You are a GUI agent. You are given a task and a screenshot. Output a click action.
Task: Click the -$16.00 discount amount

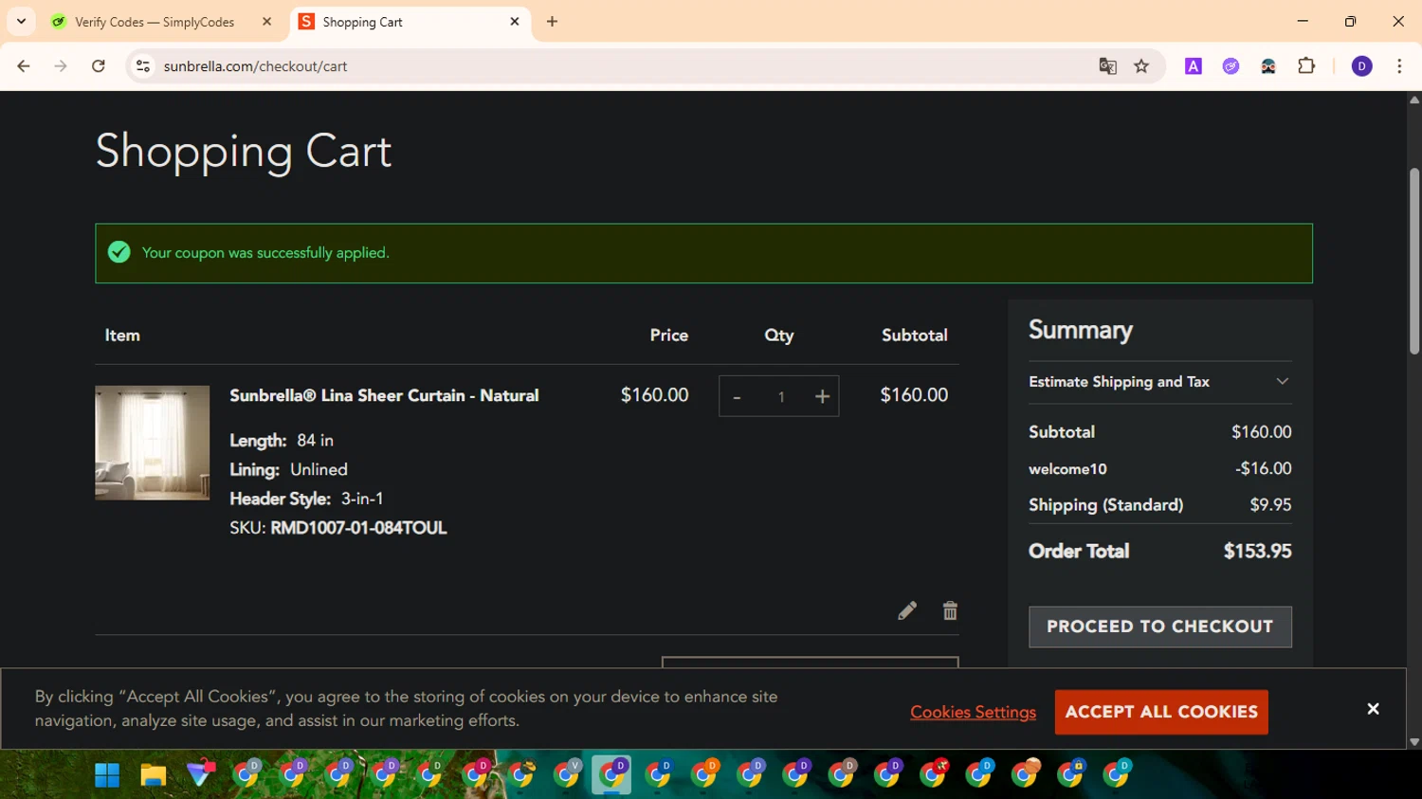pyautogui.click(x=1263, y=468)
